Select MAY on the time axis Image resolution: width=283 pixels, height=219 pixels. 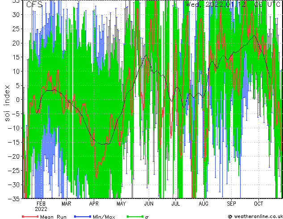(121, 203)
